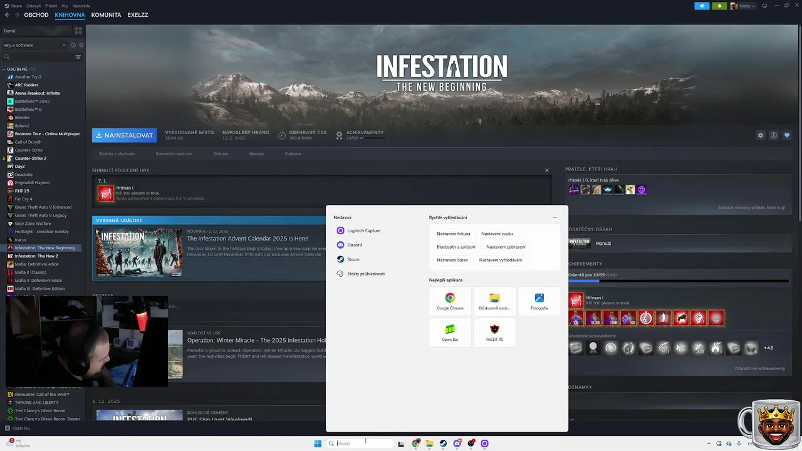Click Přidat hru at bottom of sidebar
The width and height of the screenshot is (802, 451).
pos(18,428)
